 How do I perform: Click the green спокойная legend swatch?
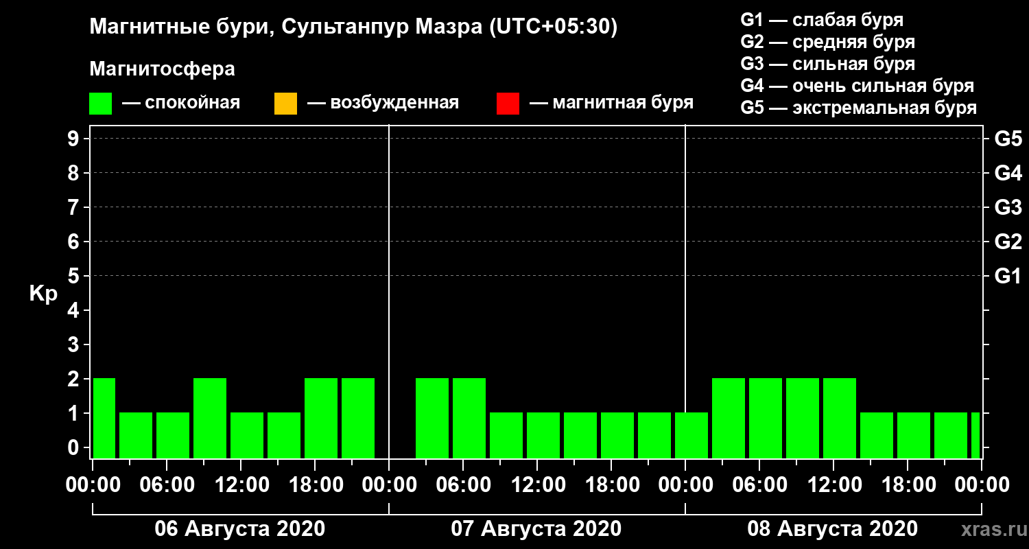click(x=101, y=104)
